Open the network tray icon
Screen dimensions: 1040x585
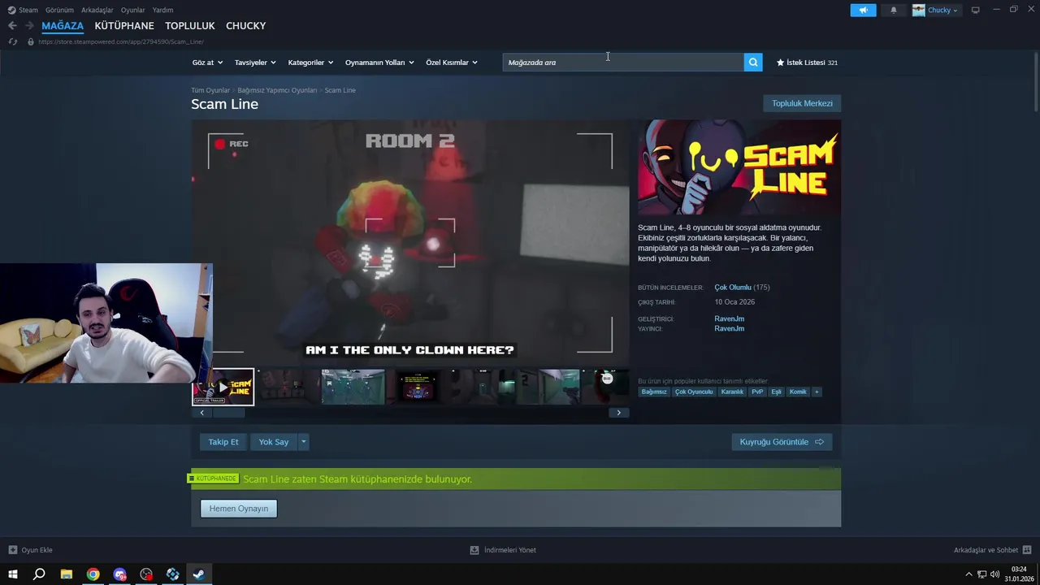point(982,574)
